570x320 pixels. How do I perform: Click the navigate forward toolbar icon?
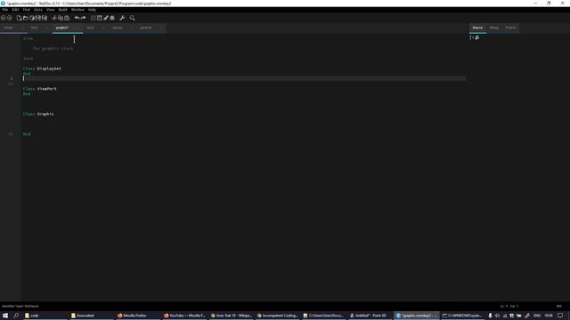coord(10,18)
